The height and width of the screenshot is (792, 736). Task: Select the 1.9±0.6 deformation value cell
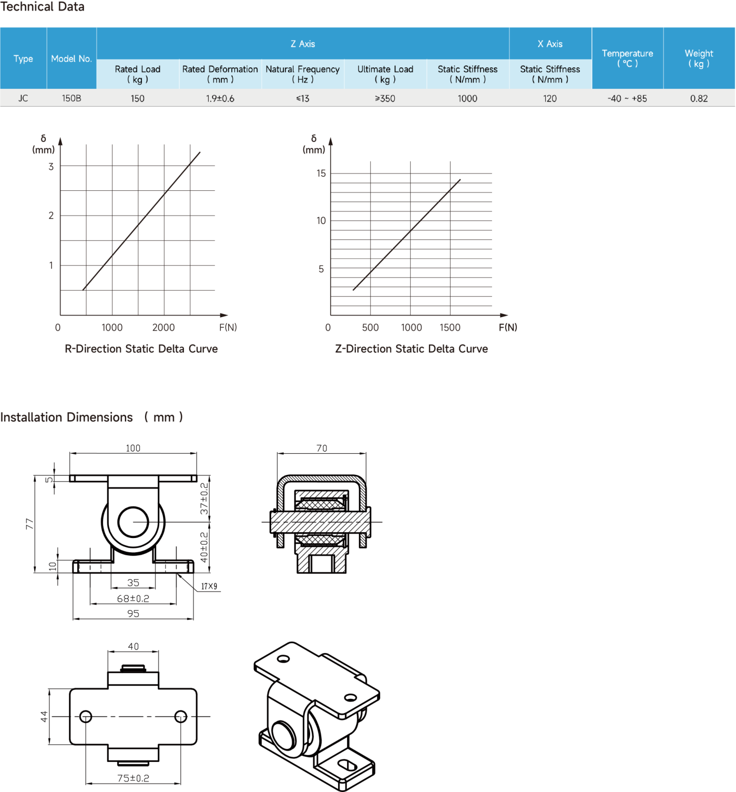coord(220,98)
